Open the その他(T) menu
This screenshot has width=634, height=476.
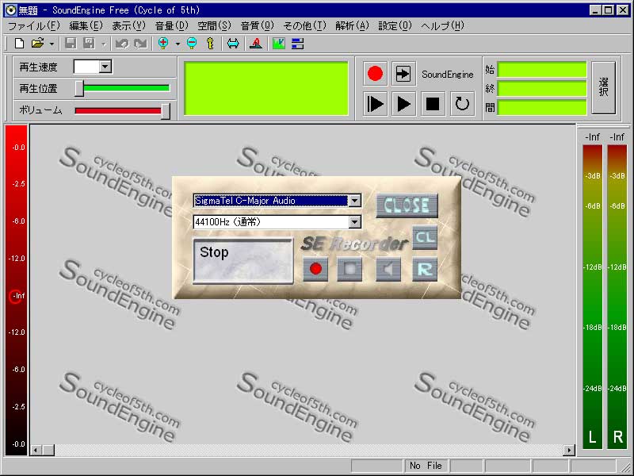304,26
